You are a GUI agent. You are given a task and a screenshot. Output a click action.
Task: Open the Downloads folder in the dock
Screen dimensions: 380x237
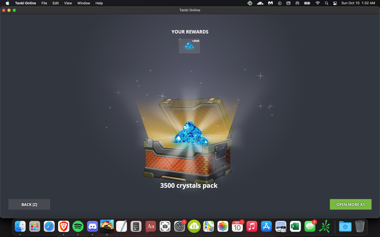click(345, 226)
